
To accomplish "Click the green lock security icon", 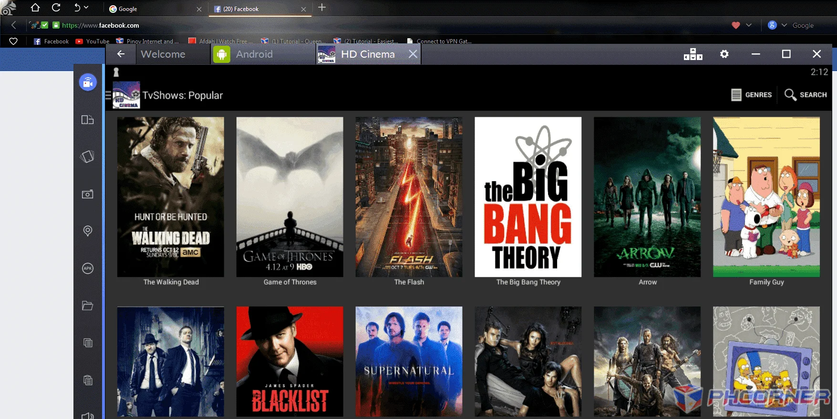I will point(56,25).
